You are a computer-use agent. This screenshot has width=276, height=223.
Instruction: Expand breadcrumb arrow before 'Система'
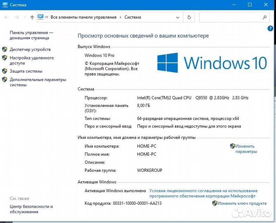[120, 17]
